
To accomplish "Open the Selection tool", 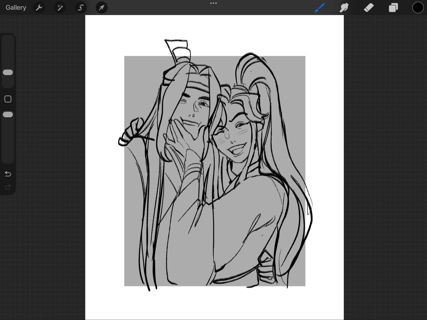I will coord(81,7).
